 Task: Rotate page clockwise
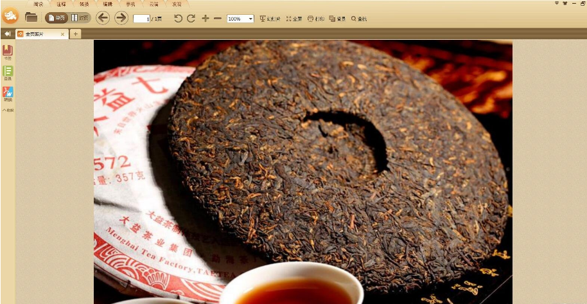click(x=191, y=19)
